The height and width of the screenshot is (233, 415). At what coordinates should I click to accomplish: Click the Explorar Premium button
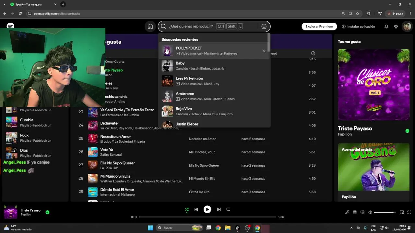pos(319,27)
